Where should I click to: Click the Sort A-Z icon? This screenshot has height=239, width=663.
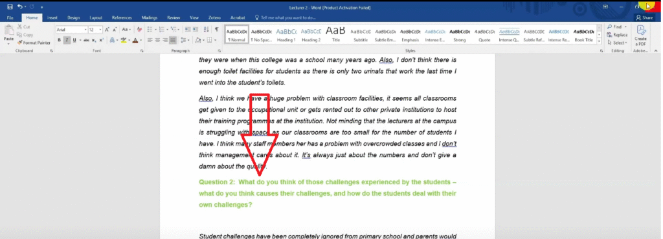coord(207,30)
